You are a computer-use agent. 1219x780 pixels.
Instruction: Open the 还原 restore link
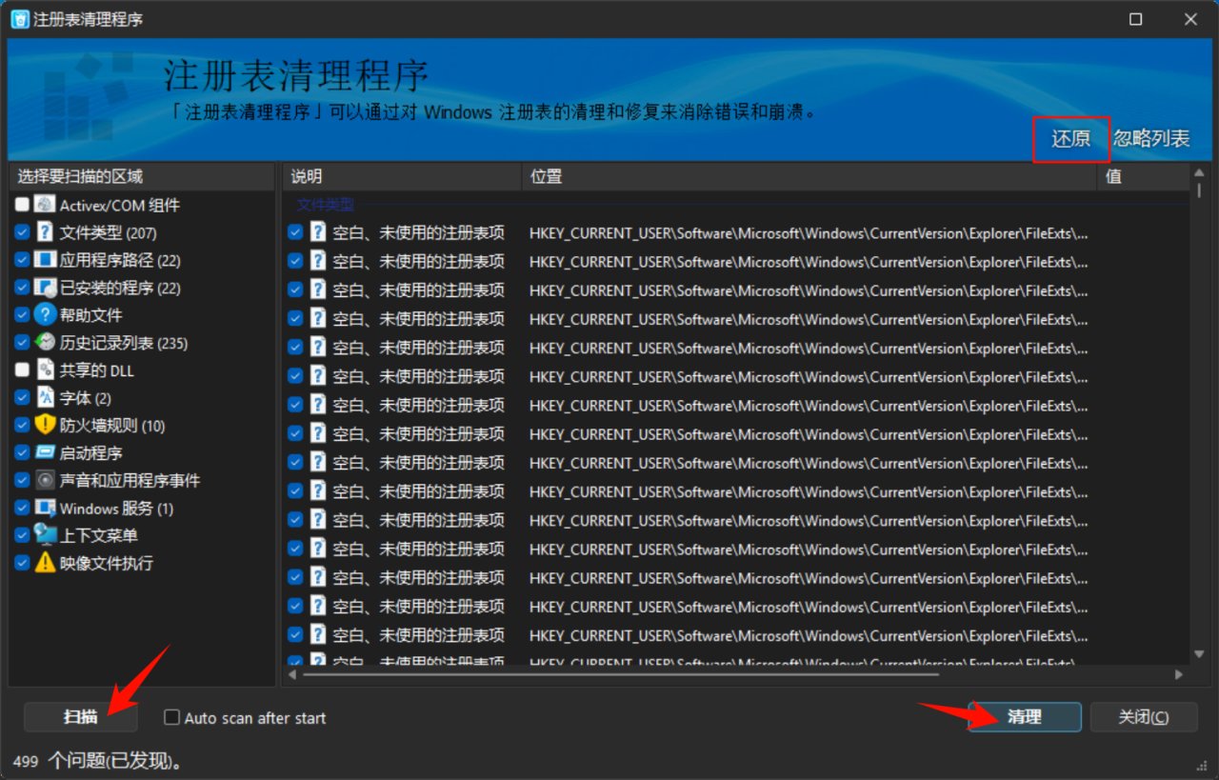click(x=1070, y=139)
